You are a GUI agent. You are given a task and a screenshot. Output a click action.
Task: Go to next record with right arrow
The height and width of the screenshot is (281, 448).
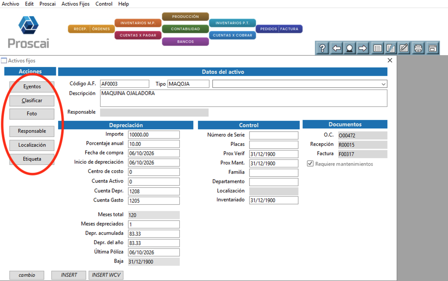[x=362, y=48]
